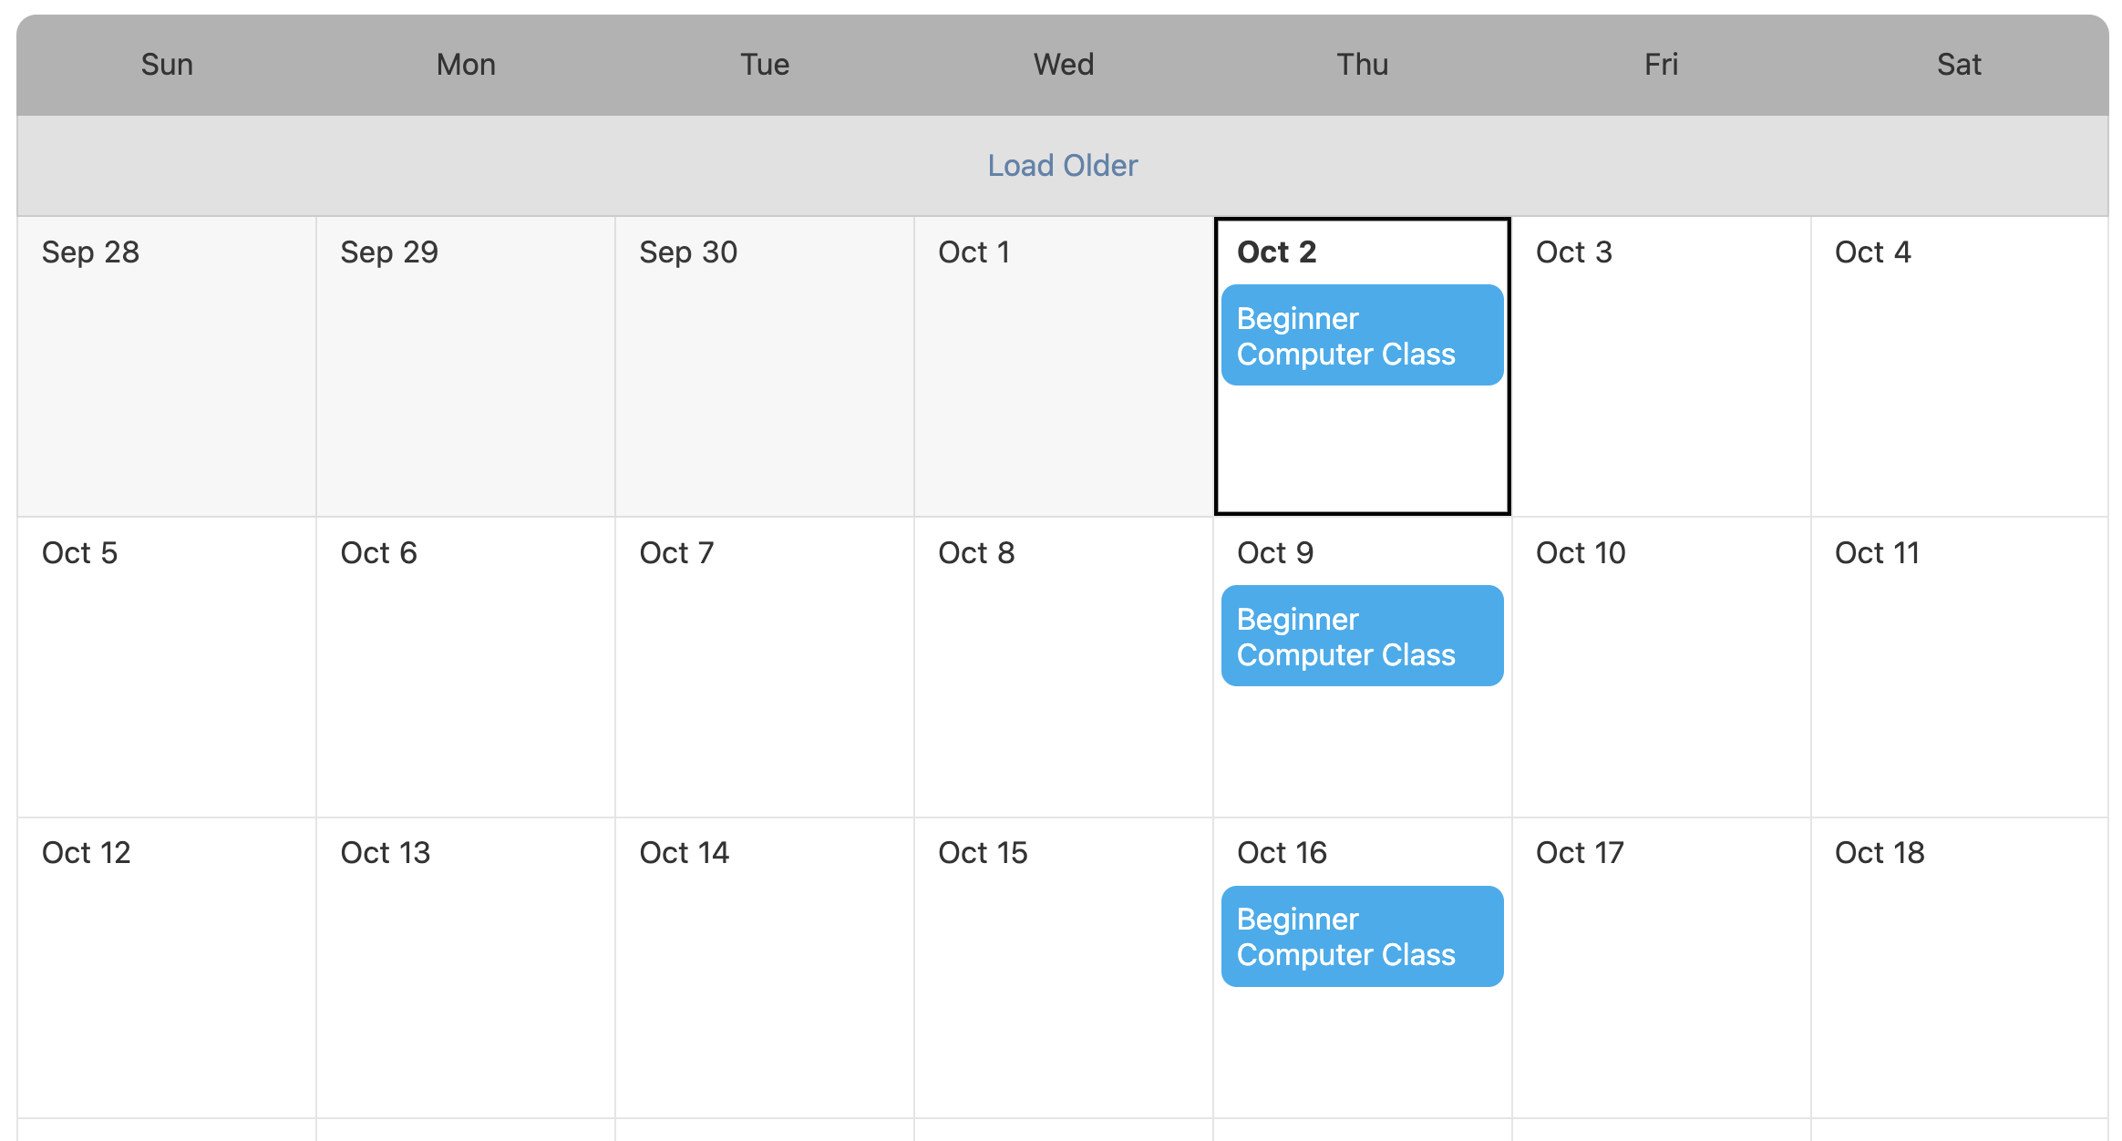The width and height of the screenshot is (2122, 1141).
Task: Select the Oct 4 day cell
Action: (x=1960, y=383)
